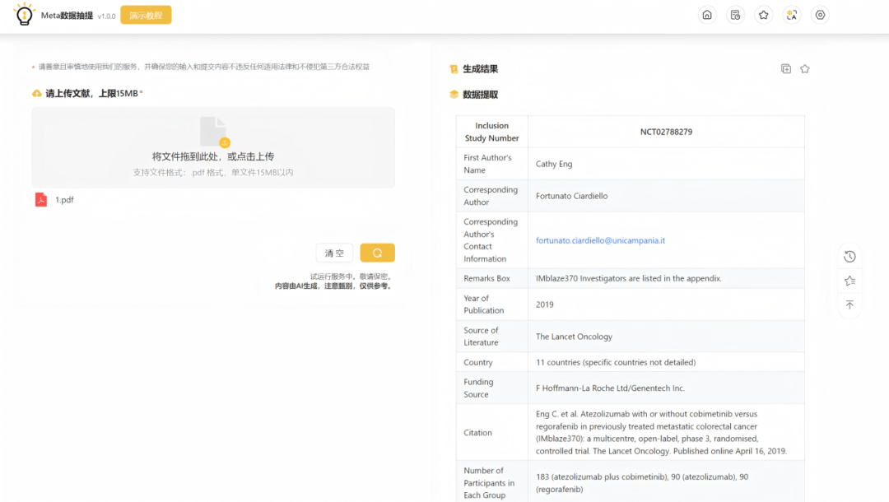Image resolution: width=889 pixels, height=502 pixels.
Task: Open fortunato.ciardiello@unicampania.it email link
Action: click(x=600, y=240)
